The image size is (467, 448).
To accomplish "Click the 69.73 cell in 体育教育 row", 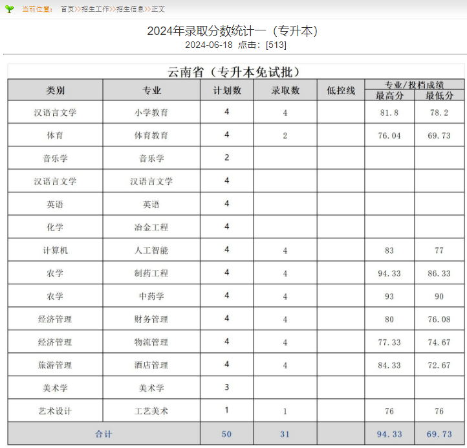I will pos(439,135).
